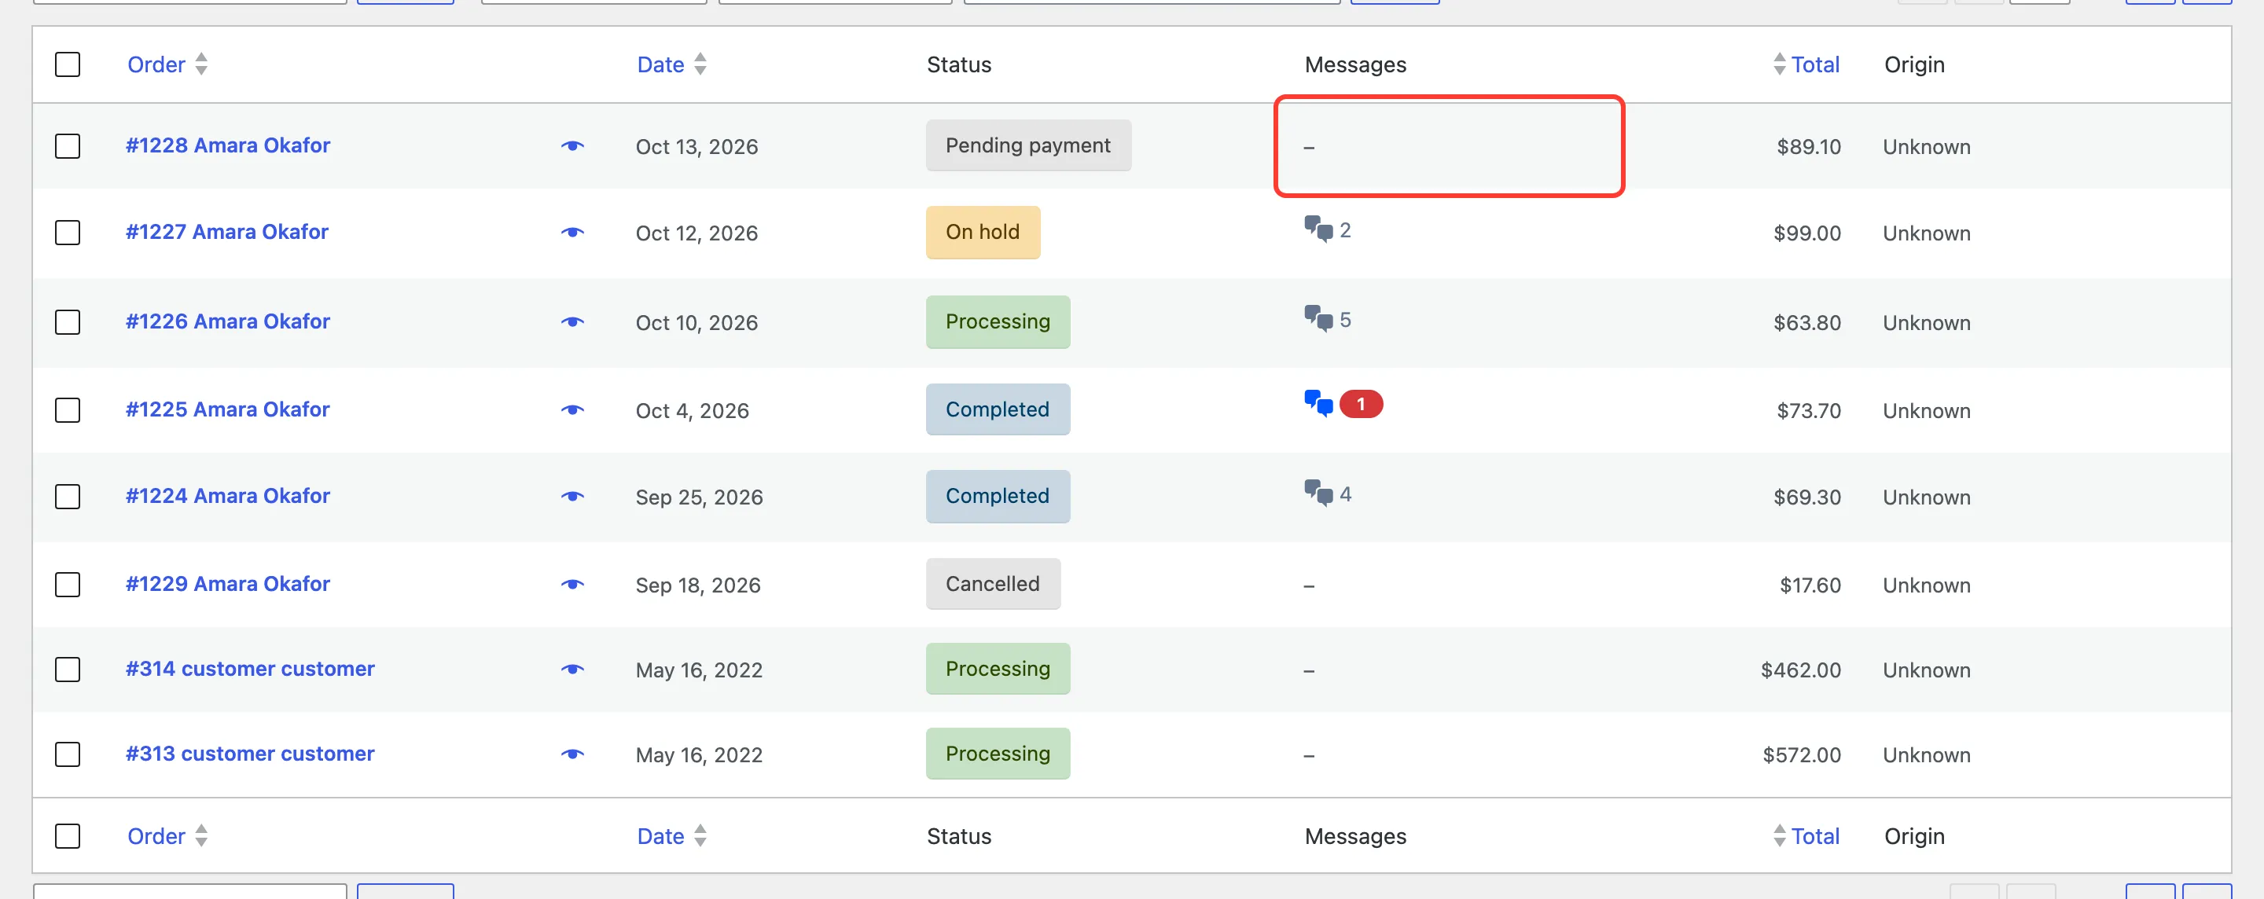Tick checkbox for order #313
The height and width of the screenshot is (899, 2264).
[x=68, y=754]
